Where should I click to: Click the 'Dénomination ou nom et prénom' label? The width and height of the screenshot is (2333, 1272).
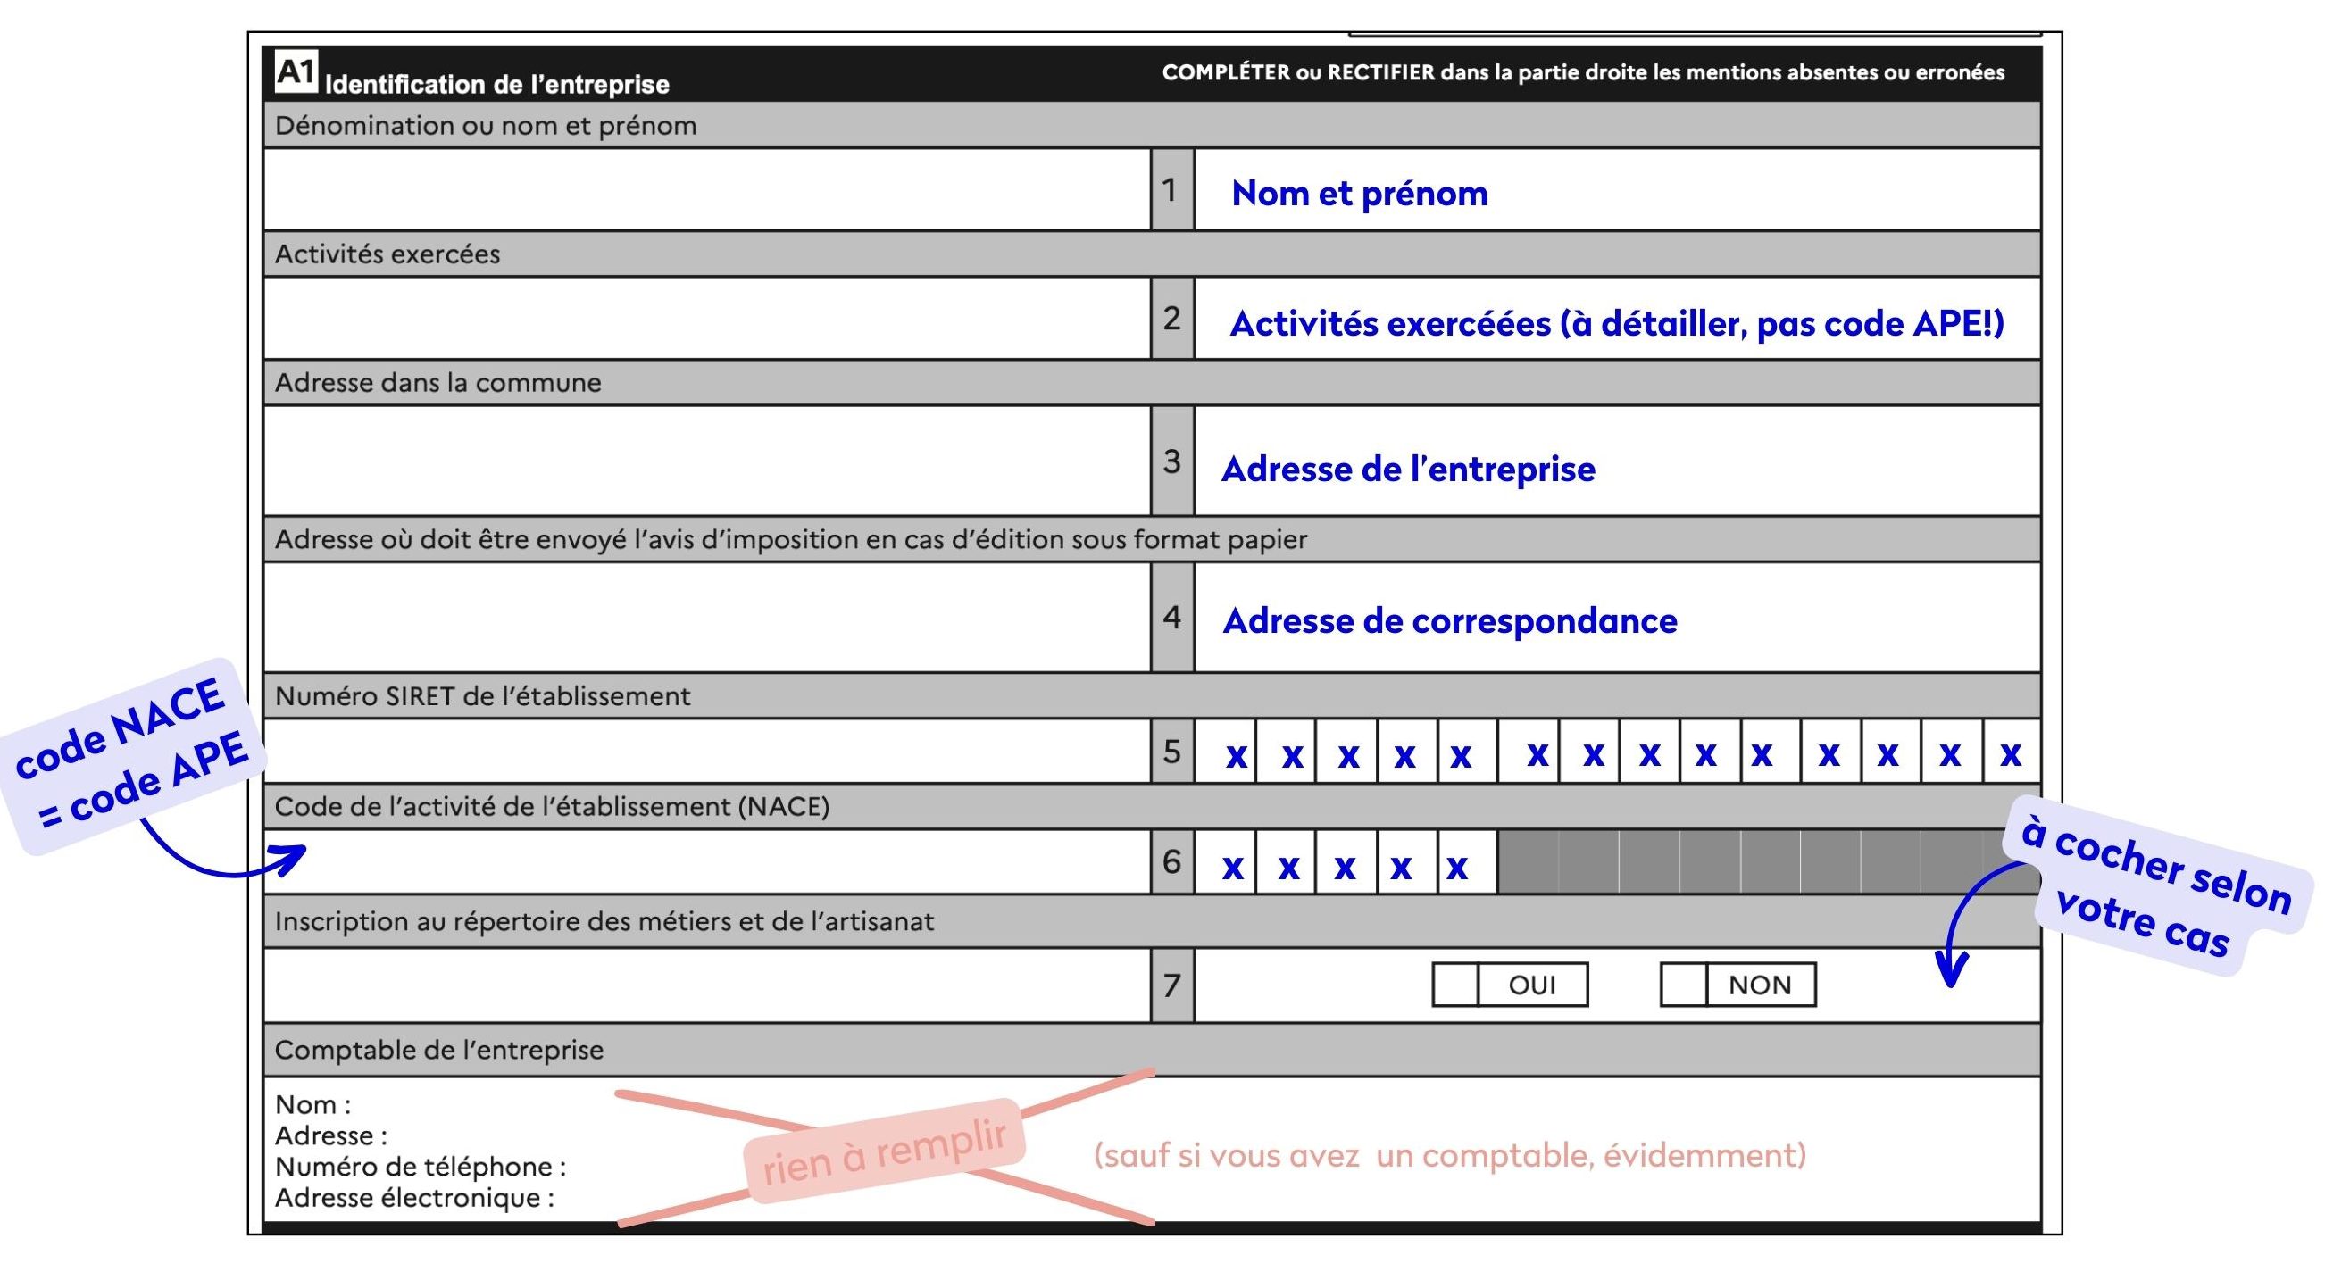[487, 126]
